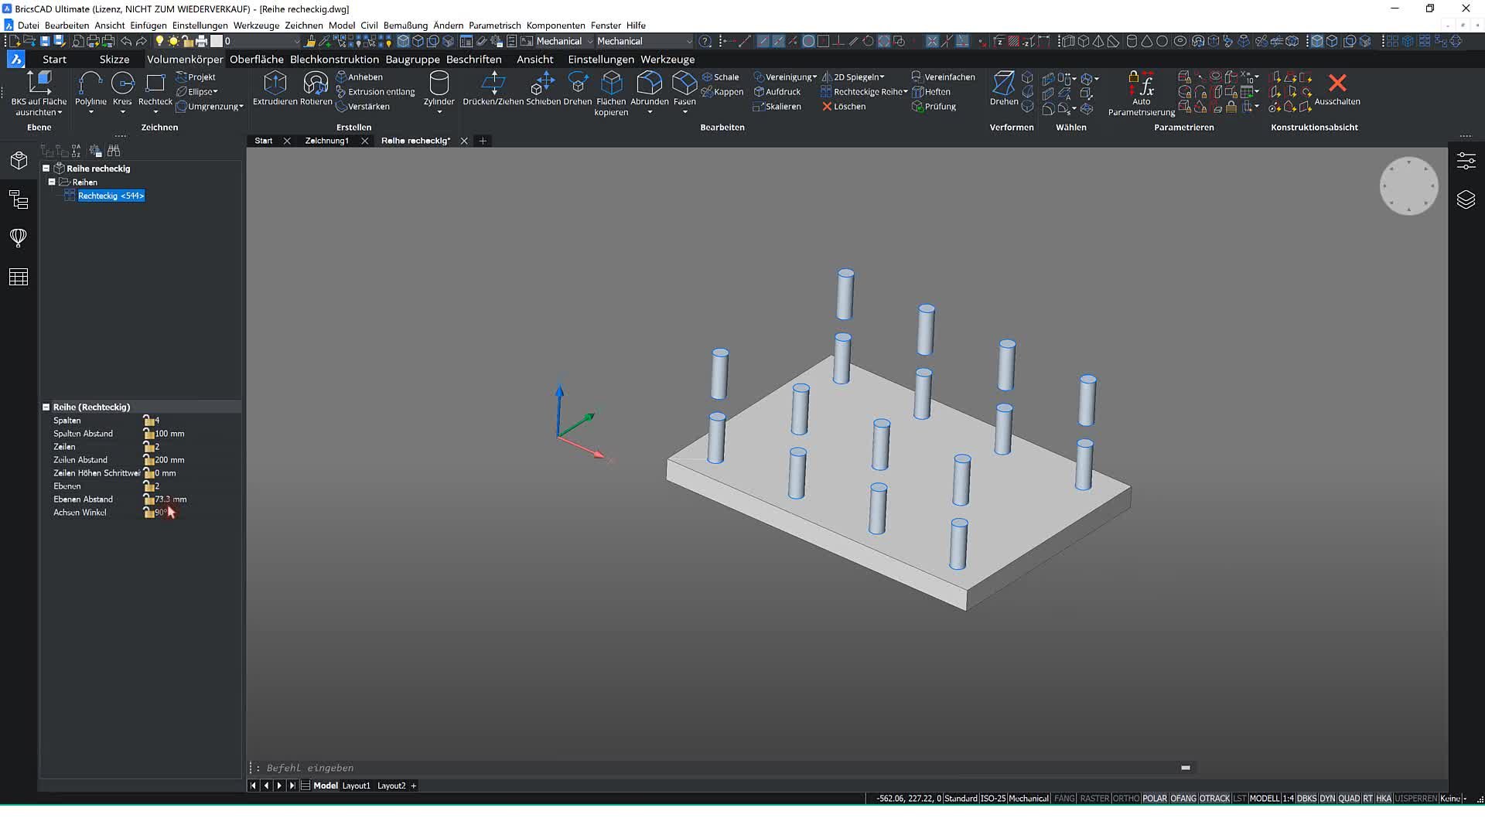Click the Spalten Abstand 100 mm value
1485x835 pixels.
coord(169,434)
